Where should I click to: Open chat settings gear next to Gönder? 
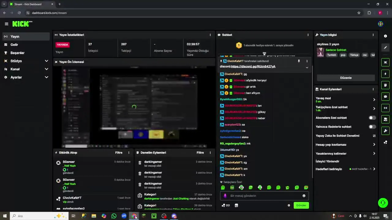tap(289, 205)
